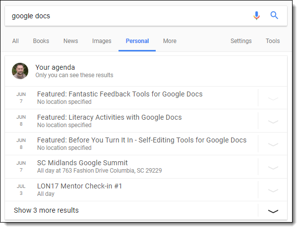This screenshot has height=230, width=300.
Task: Expand the Before You Turn It In event
Action: pos(273,144)
